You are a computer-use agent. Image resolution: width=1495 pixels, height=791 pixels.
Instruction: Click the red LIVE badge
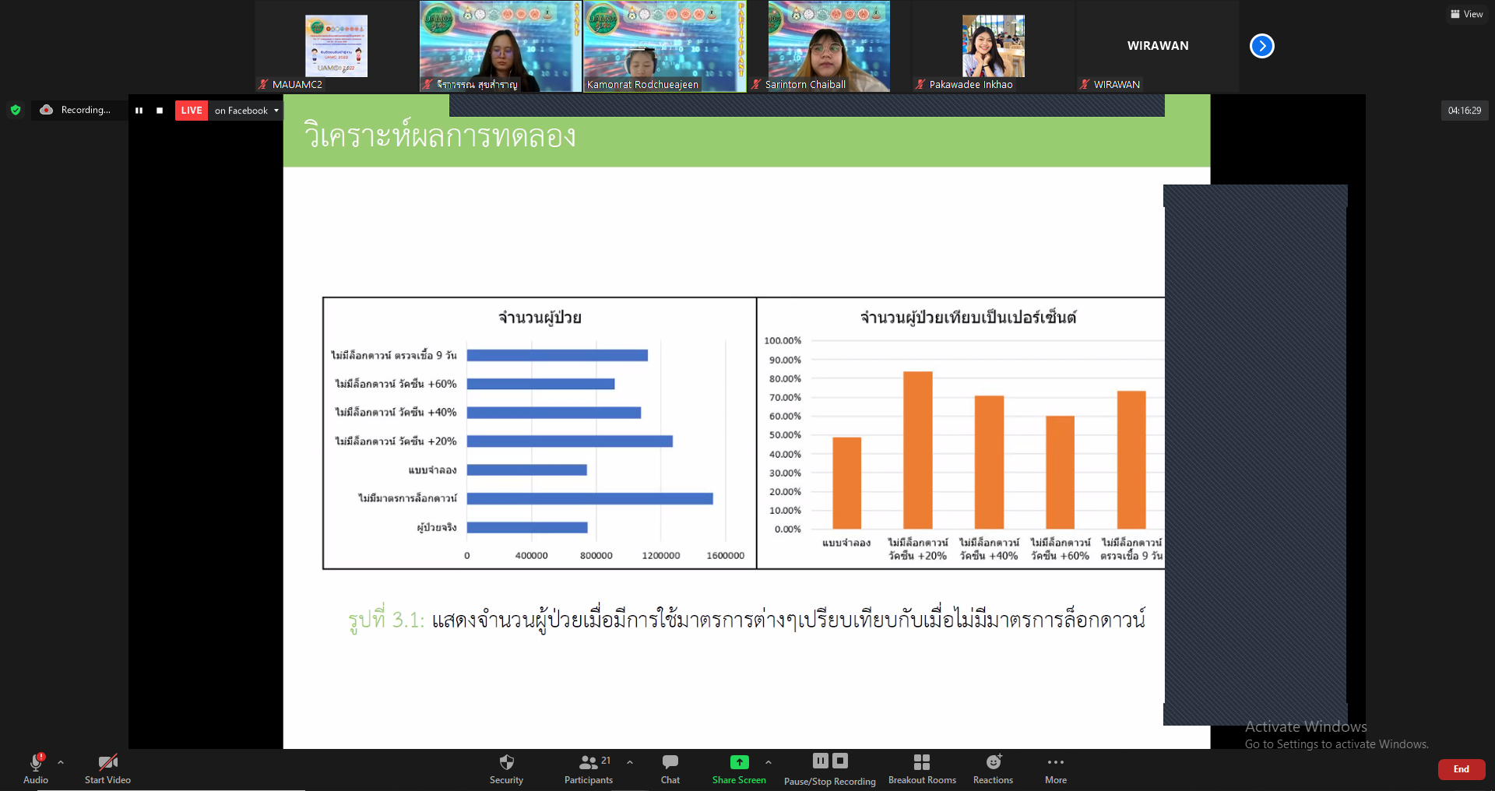(x=192, y=111)
